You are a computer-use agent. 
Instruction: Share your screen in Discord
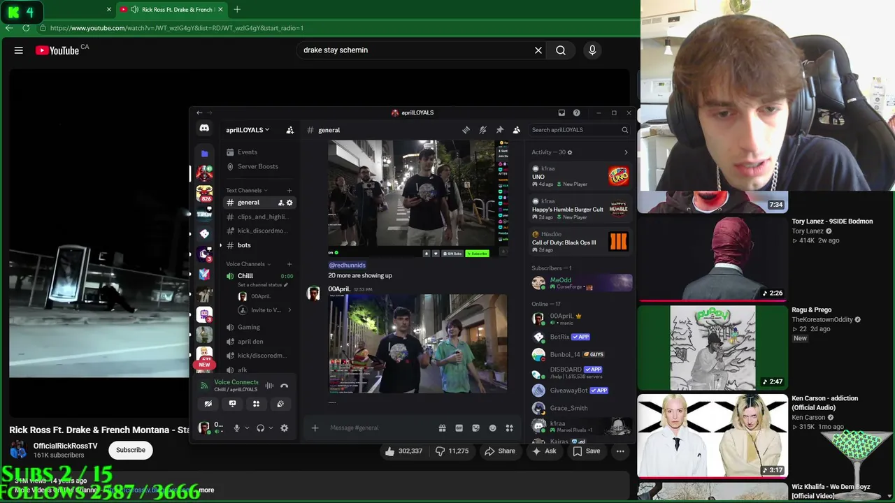pyautogui.click(x=232, y=404)
